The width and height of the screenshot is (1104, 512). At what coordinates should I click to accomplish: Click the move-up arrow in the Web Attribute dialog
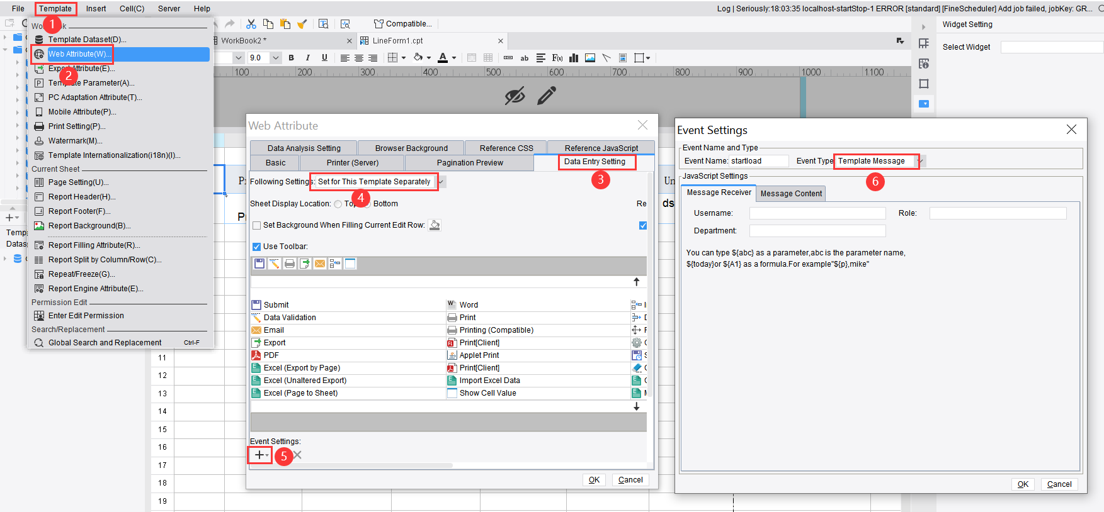point(637,282)
